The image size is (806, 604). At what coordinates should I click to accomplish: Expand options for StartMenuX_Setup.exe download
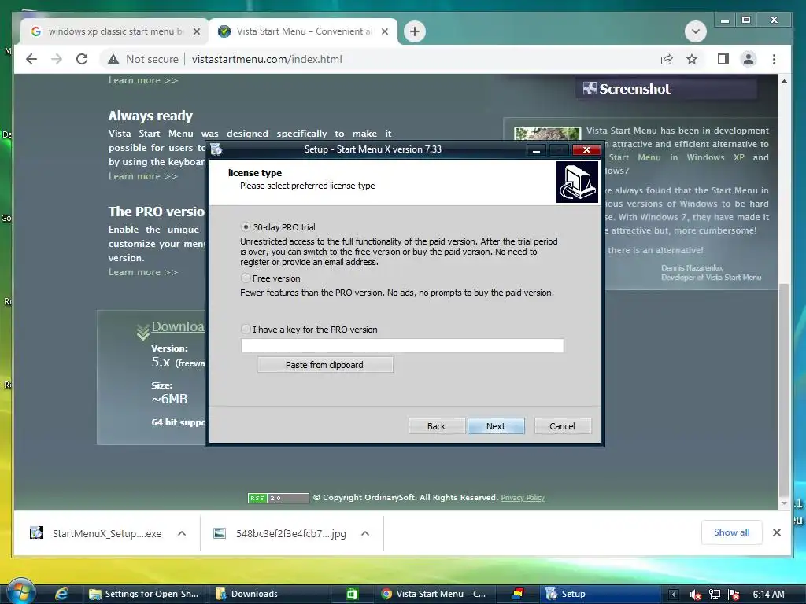182,533
